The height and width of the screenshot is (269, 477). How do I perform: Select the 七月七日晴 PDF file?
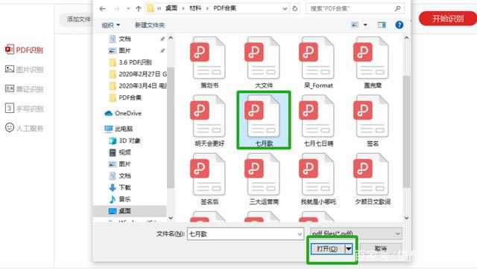click(318, 120)
